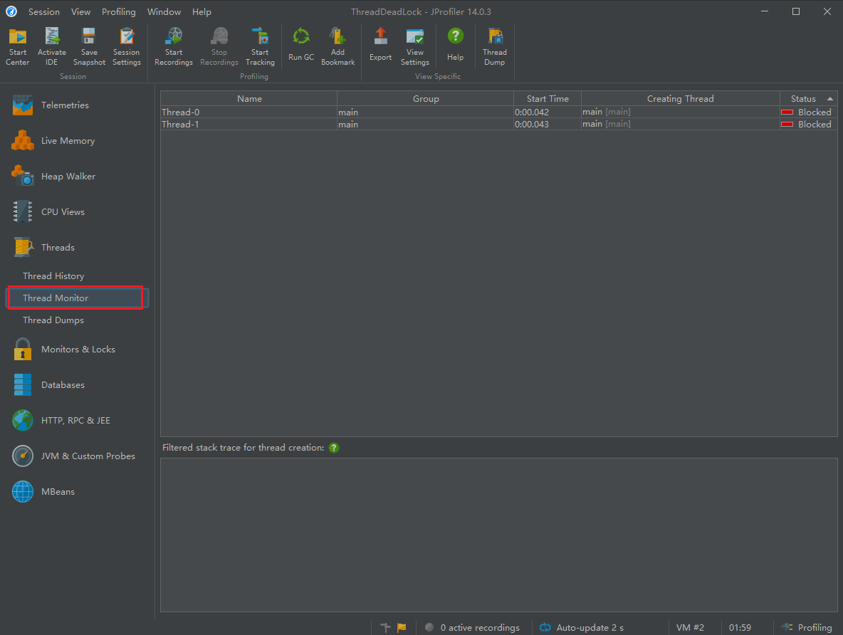Select the Thread-1 row

tap(499, 124)
